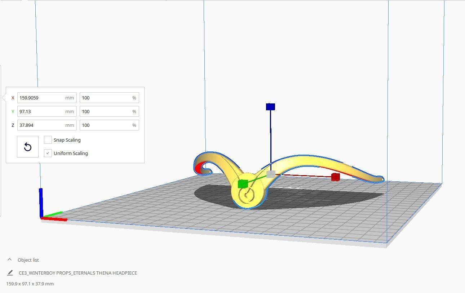
Task: Click the Z dimension mm field
Action: tap(47, 125)
